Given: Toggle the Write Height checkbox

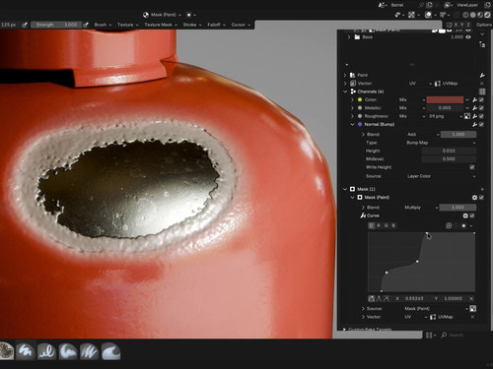Looking at the screenshot, I should click(472, 167).
